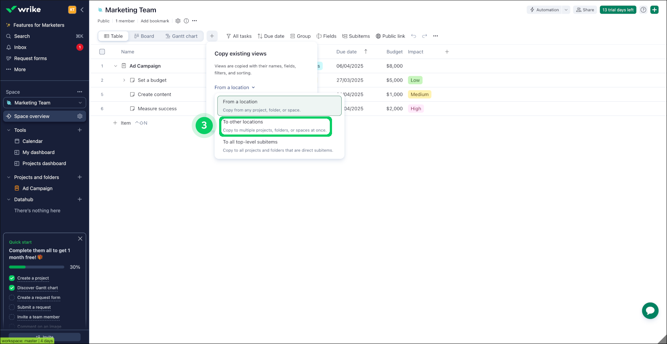Click the undo arrow icon in toolbar
The image size is (667, 344).
[413, 36]
